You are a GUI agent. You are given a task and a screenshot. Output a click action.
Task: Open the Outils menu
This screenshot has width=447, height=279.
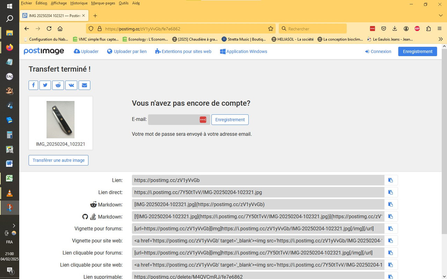click(124, 3)
